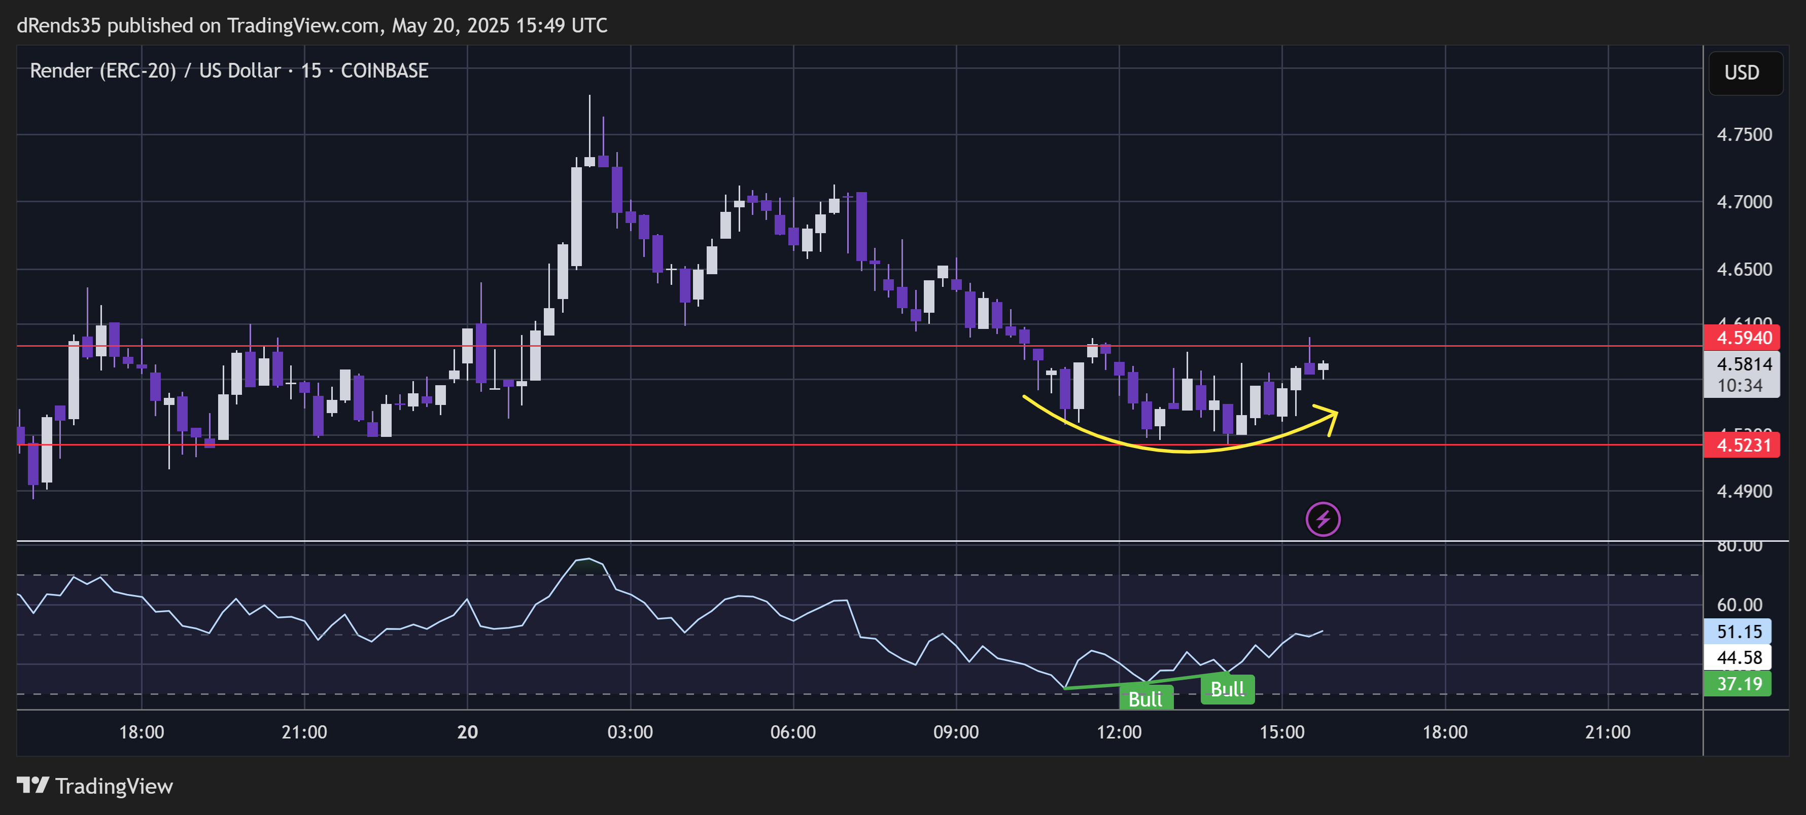1806x815 pixels.
Task: Click the purple lightning bolt event icon
Action: coord(1323,520)
